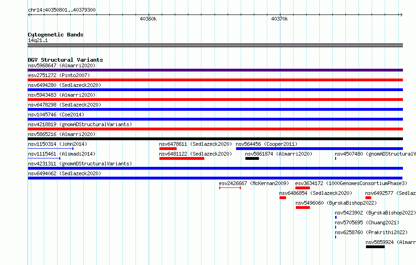Open variant nsv4507480 gnomAD label
416x265 pixels.
[375, 154]
